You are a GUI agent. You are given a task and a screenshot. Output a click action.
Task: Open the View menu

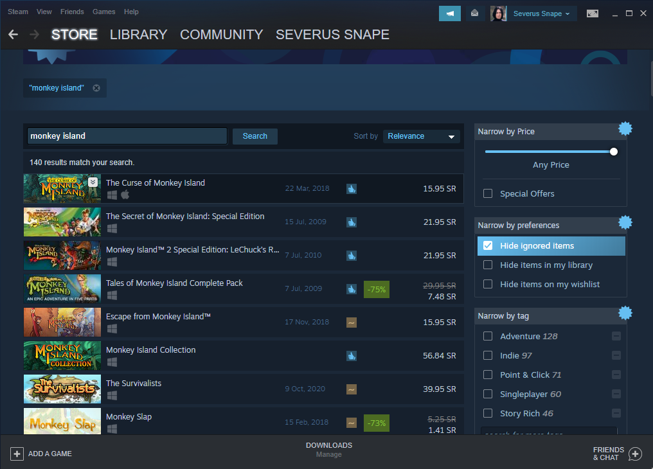(44, 12)
